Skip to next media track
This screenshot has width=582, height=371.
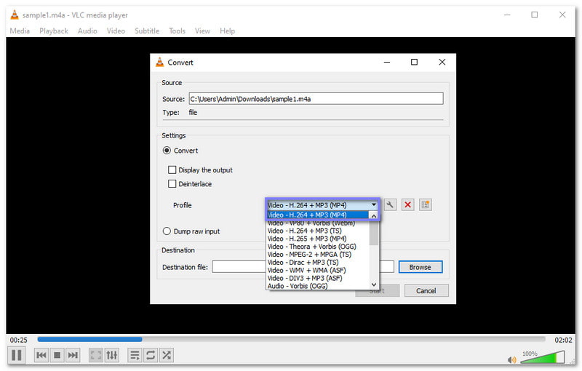point(73,356)
